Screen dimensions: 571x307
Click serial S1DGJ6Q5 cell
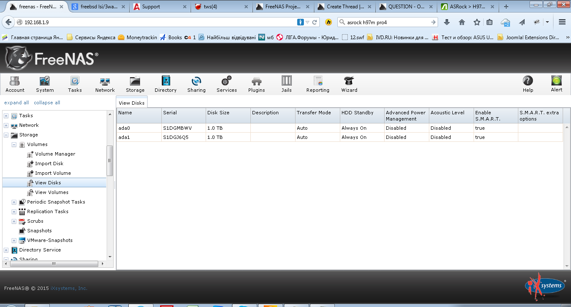click(x=184, y=137)
